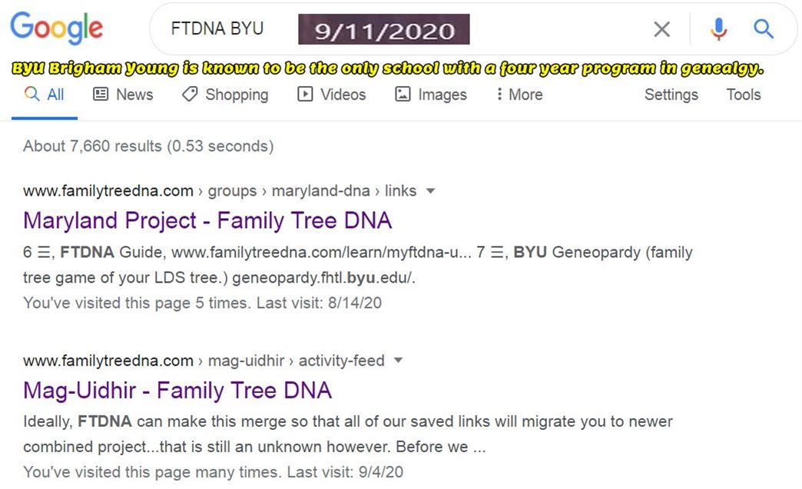This screenshot has width=802, height=489.
Task: Start voice search with the microphone icon
Action: point(718,28)
